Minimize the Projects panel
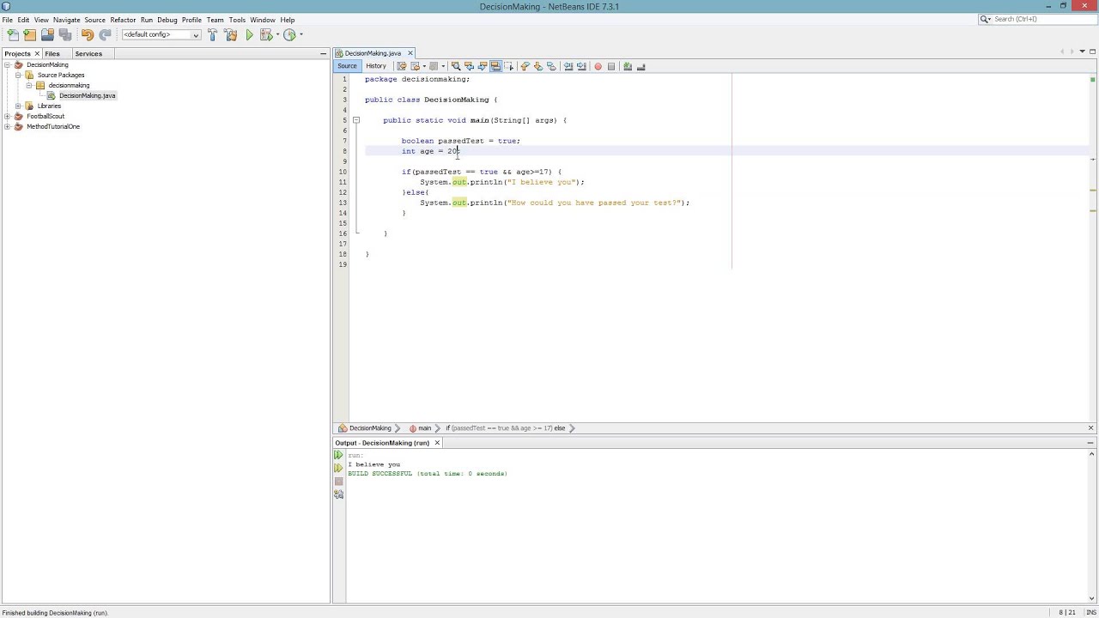 point(323,54)
